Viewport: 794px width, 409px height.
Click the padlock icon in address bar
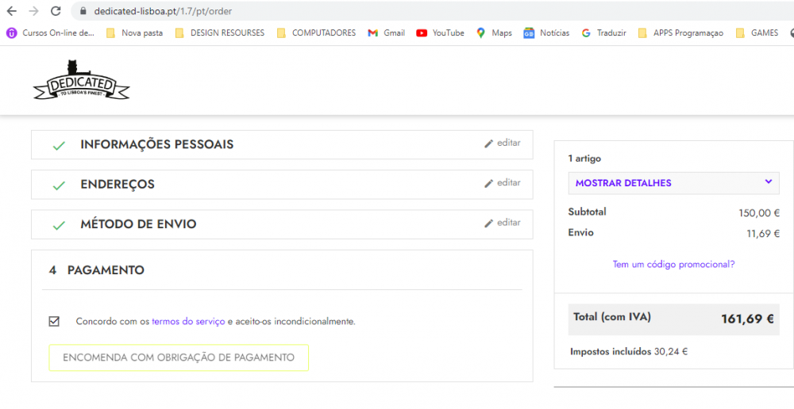tap(84, 11)
